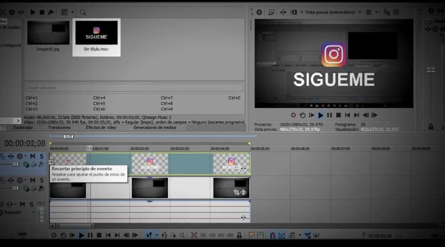
Task: Click the external monitor preview icon
Action: pyautogui.click(x=271, y=12)
